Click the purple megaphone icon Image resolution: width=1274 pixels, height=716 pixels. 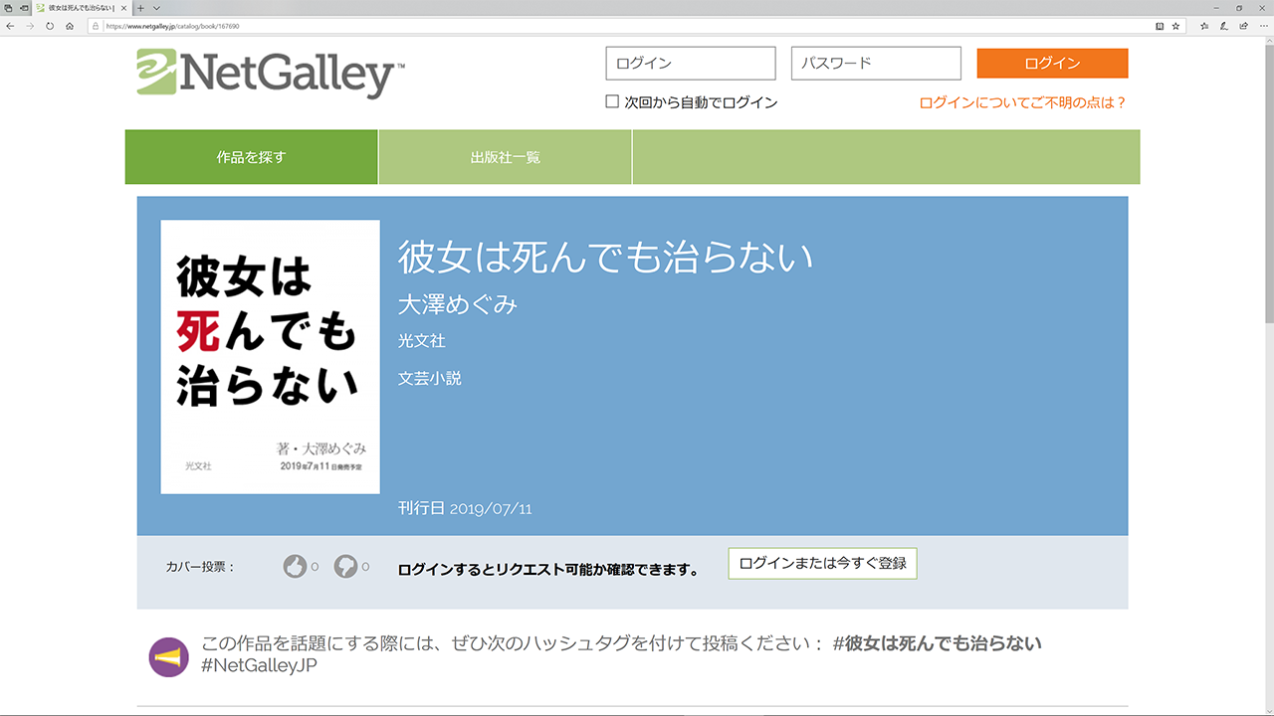(168, 657)
